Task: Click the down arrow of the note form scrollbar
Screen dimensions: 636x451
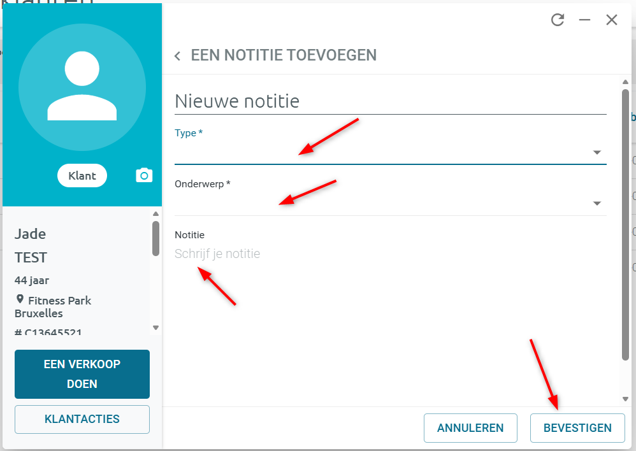Action: point(625,399)
